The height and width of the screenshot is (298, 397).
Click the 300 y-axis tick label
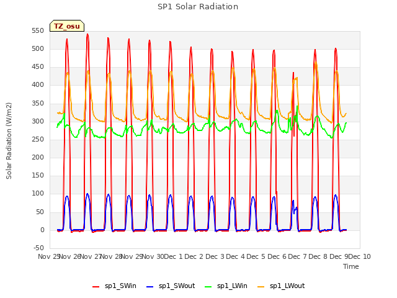[x=38, y=122]
